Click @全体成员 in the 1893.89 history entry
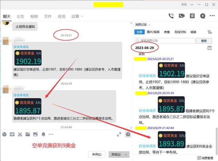Screen dimensions: 218x161 147,146
